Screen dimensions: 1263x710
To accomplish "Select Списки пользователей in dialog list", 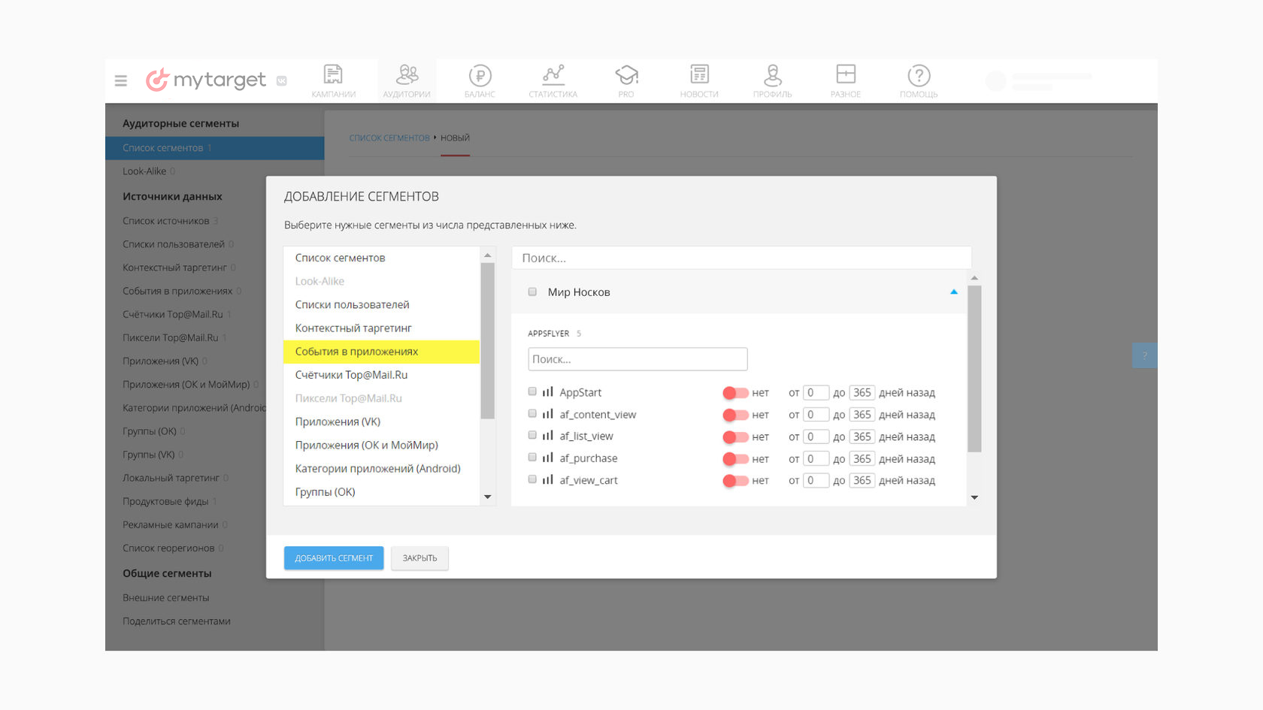I will (381, 304).
